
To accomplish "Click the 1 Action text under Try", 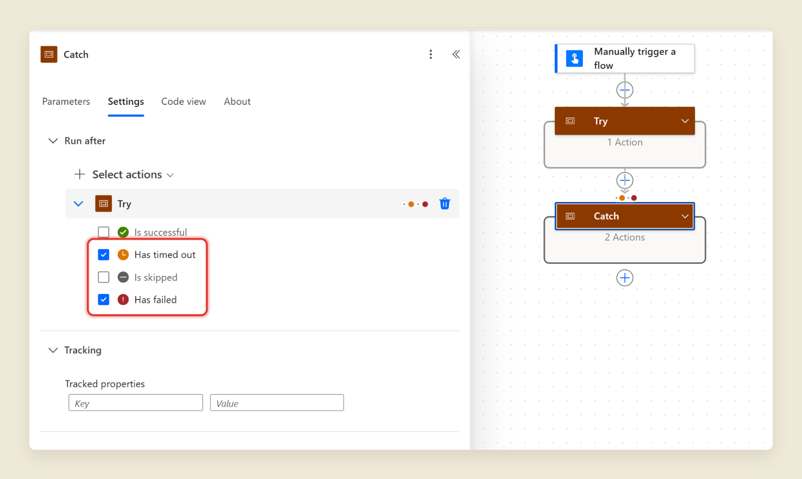I will pos(625,142).
